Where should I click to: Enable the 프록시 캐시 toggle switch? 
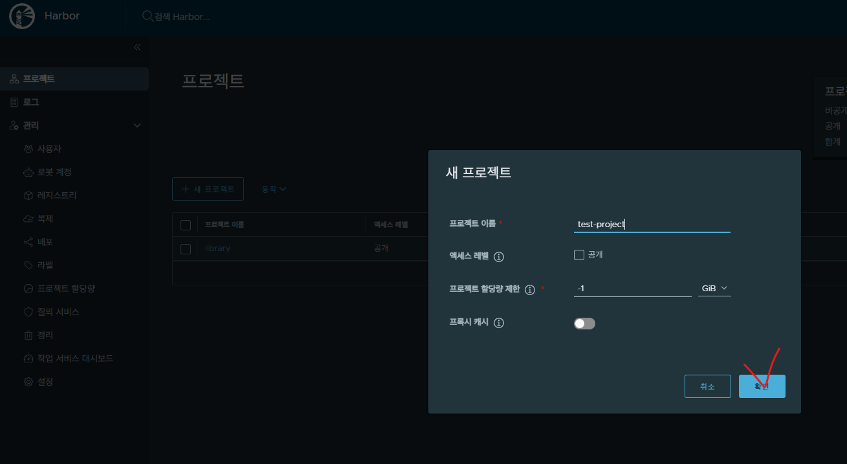pyautogui.click(x=584, y=324)
